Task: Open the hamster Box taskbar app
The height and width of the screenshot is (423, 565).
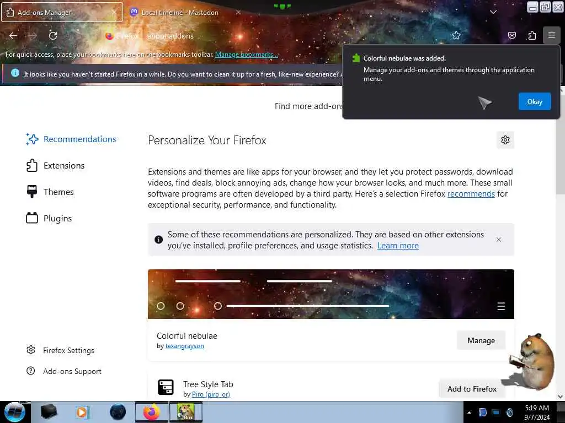Action: coord(185,412)
